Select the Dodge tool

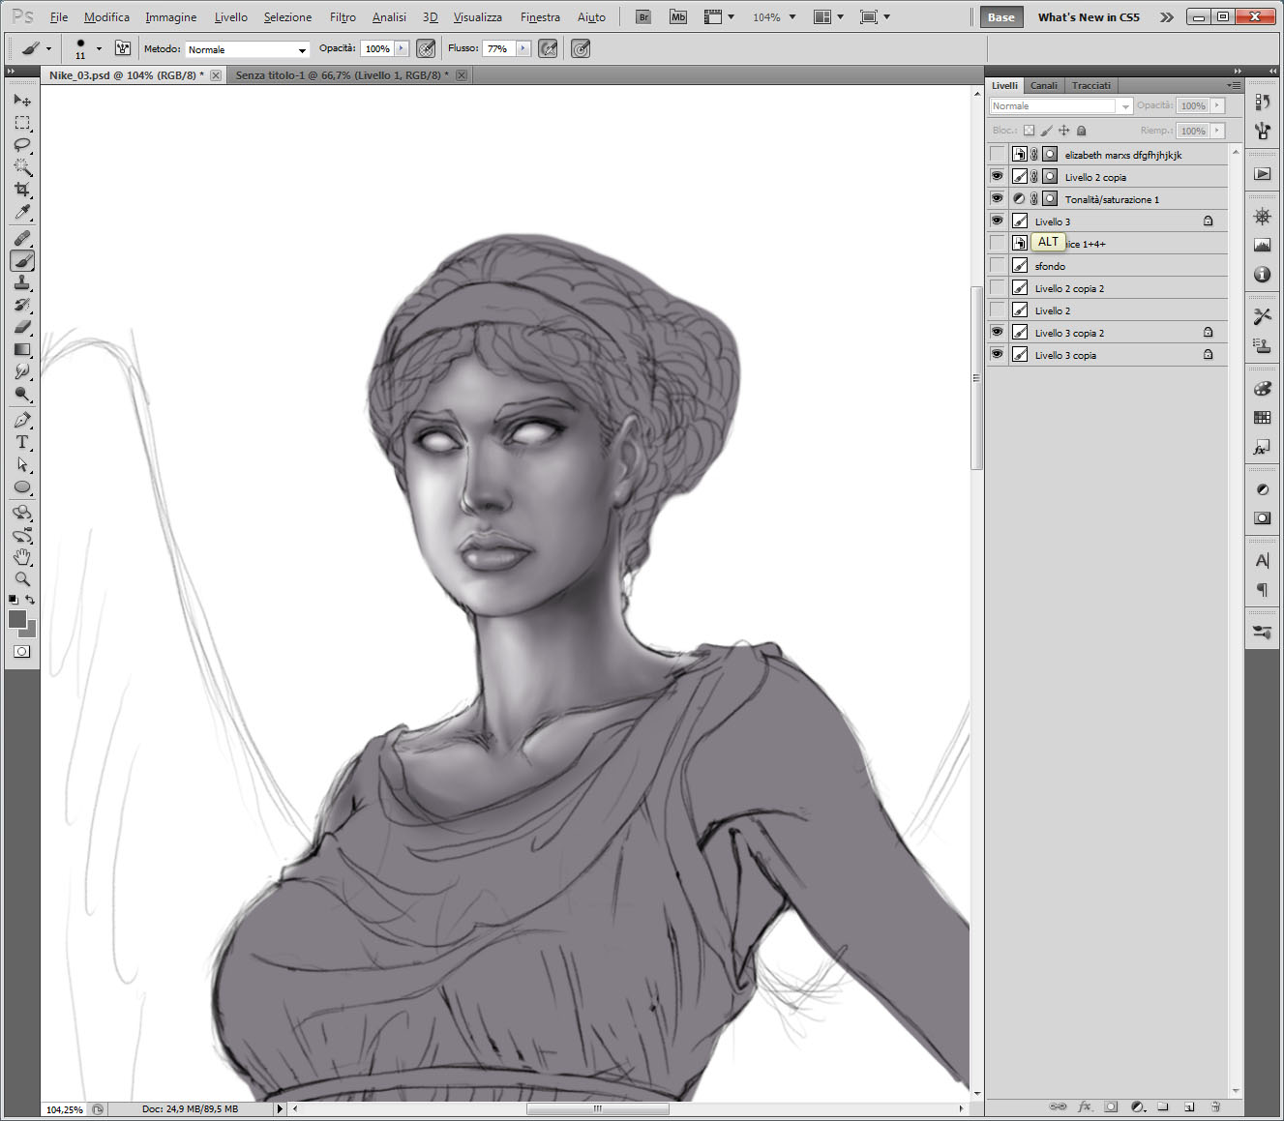(22, 394)
